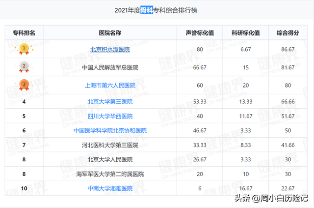Click rank number 10
314x208 pixels.
click(24, 188)
